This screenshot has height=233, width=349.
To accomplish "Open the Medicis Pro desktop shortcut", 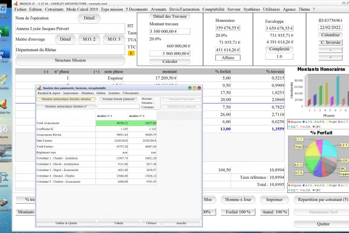I will [4, 105].
